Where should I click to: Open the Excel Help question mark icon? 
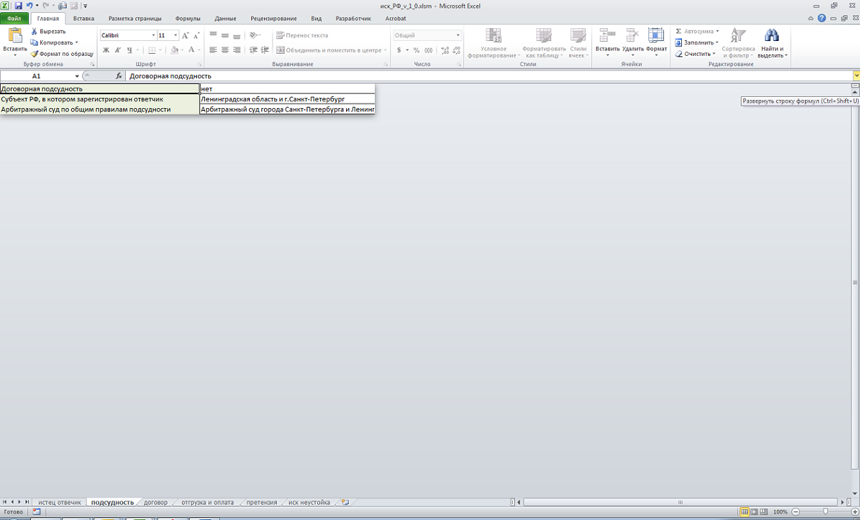tap(822, 18)
